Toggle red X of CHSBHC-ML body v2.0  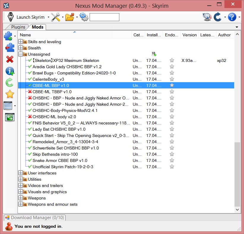pos(30,116)
